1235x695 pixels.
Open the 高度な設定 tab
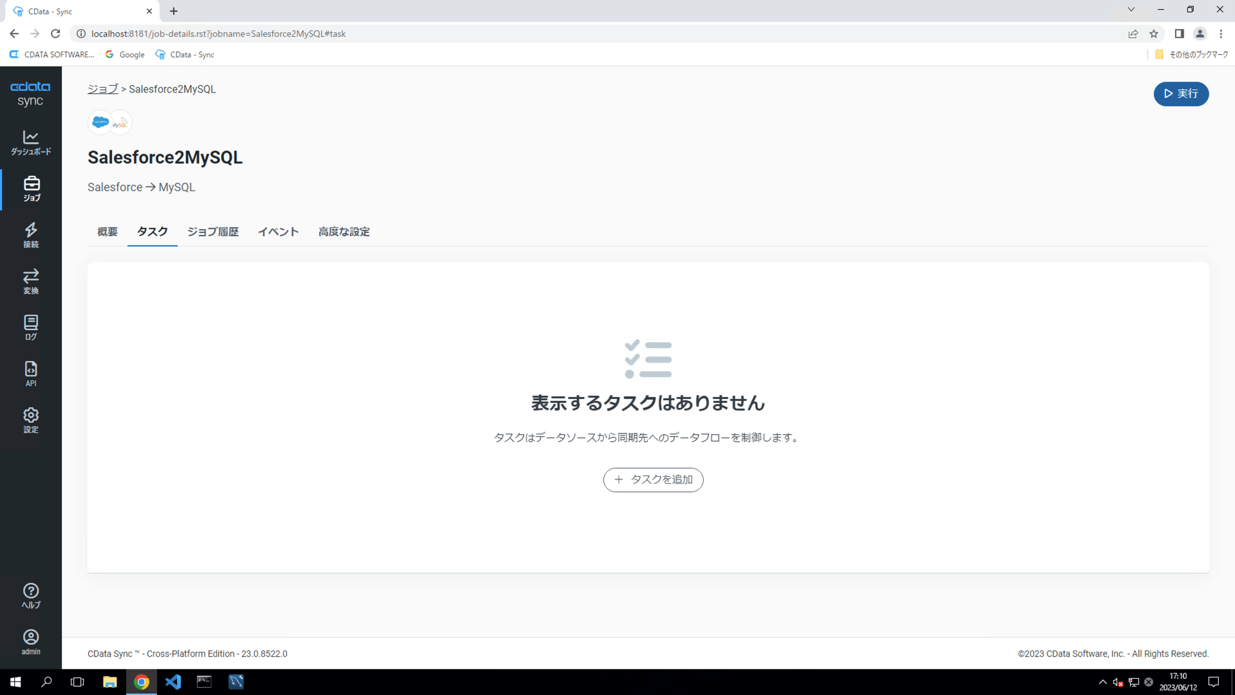tap(344, 232)
